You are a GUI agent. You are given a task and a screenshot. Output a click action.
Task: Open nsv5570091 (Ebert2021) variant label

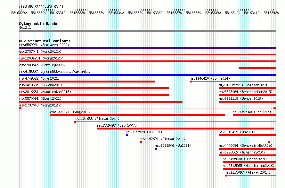point(40,98)
